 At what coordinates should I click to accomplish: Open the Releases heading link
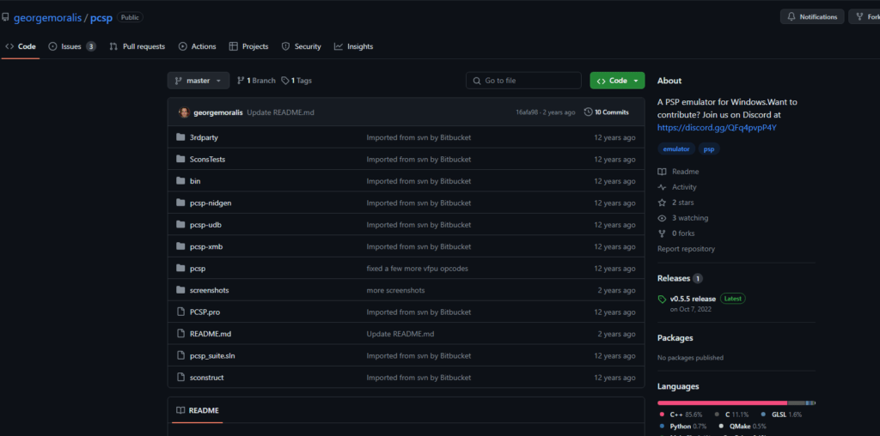coord(680,279)
